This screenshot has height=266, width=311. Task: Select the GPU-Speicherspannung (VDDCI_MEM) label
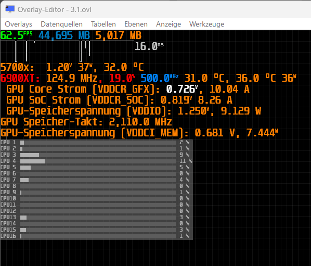coord(95,133)
